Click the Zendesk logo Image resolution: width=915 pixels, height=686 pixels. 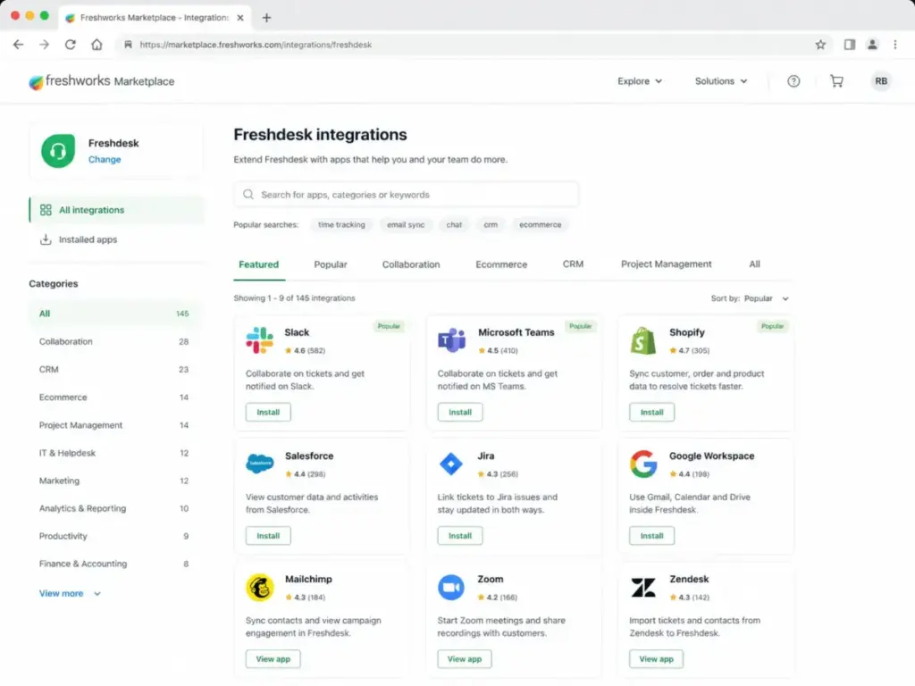[x=643, y=588]
